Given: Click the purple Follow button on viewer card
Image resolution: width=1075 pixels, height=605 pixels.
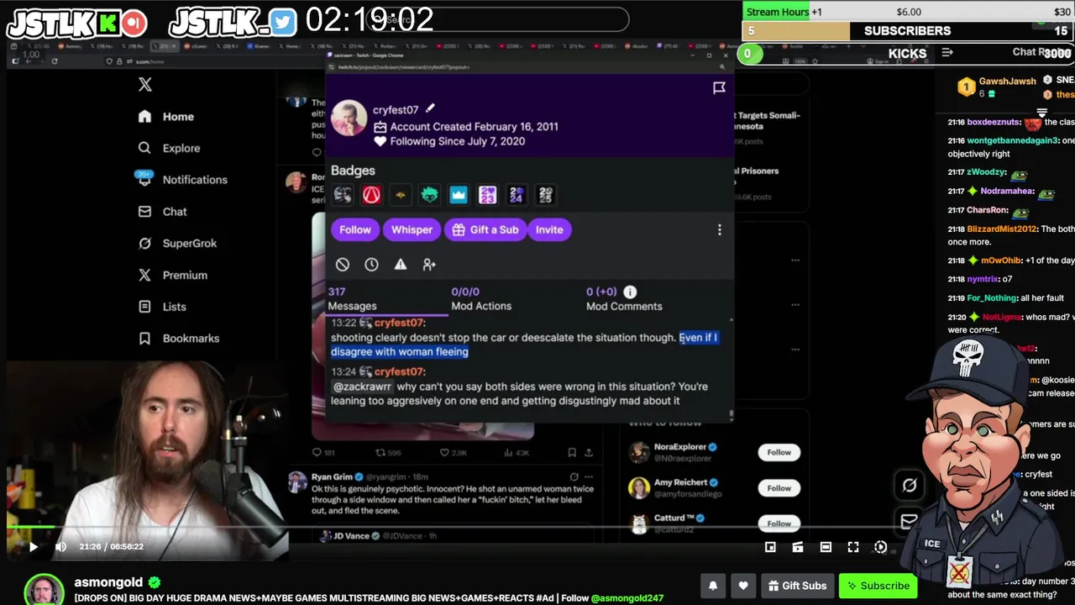Looking at the screenshot, I should click(x=355, y=229).
